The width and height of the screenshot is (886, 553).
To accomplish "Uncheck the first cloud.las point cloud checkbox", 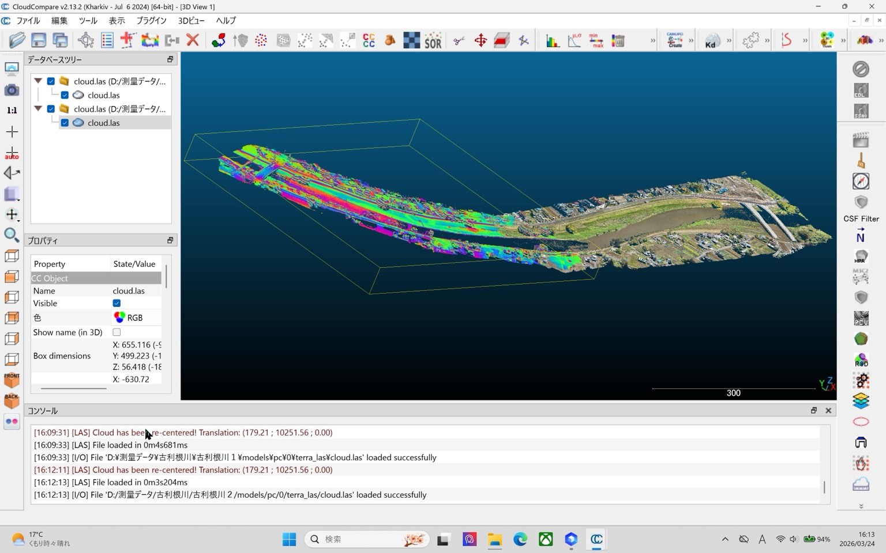I will point(65,95).
